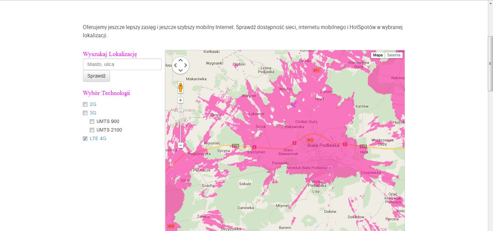Focus the Miasto, ulica search field
Image resolution: width=493 pixels, height=231 pixels.
pos(122,64)
